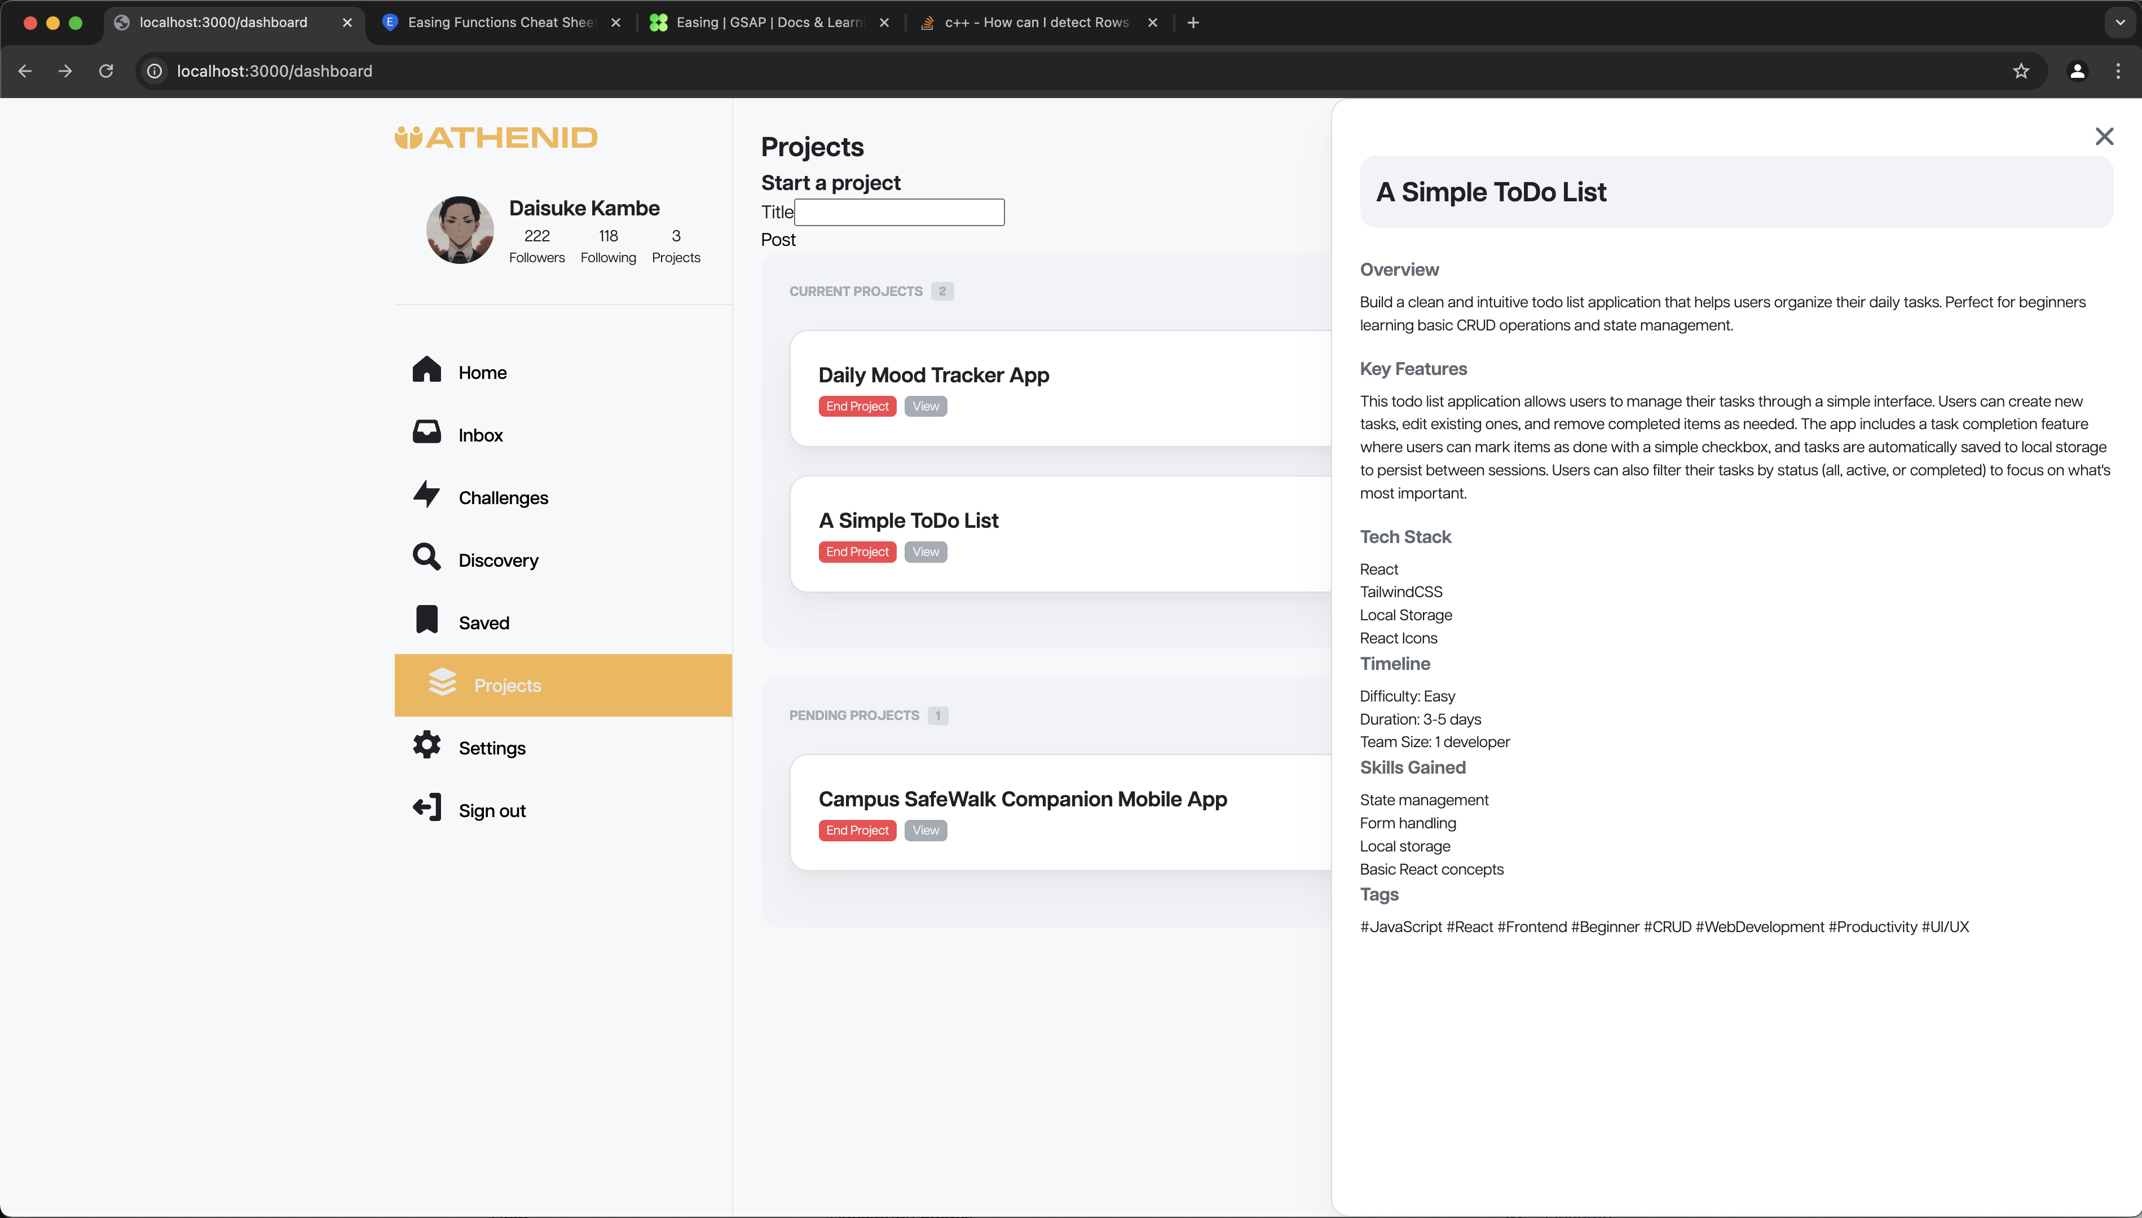Viewport: 2142px width, 1218px height.
Task: Open a new browser tab
Action: click(x=1193, y=23)
